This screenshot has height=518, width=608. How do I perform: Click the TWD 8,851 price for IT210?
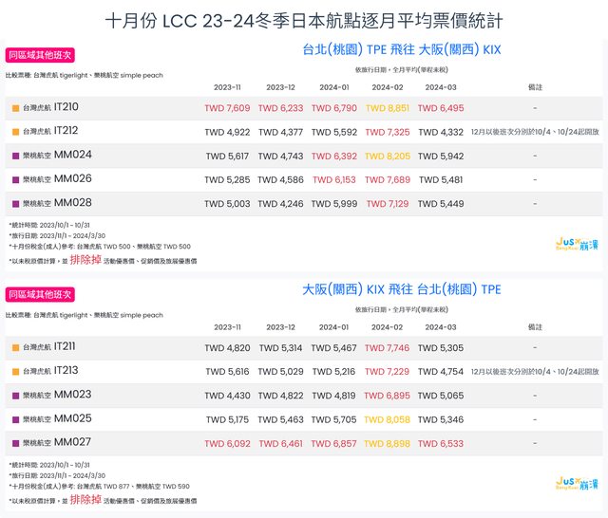pyautogui.click(x=387, y=108)
